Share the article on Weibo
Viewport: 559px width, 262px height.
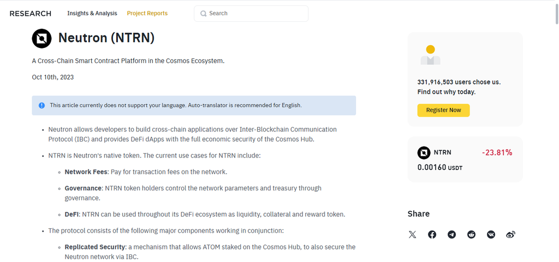(x=510, y=235)
